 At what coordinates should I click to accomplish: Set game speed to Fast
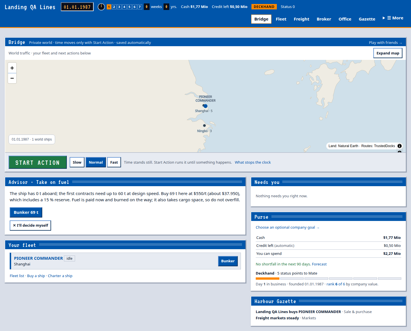click(x=114, y=163)
